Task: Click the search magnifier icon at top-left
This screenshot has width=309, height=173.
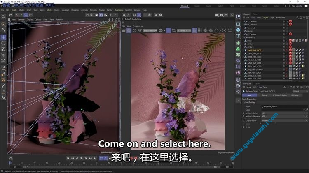Action: pos(3,16)
